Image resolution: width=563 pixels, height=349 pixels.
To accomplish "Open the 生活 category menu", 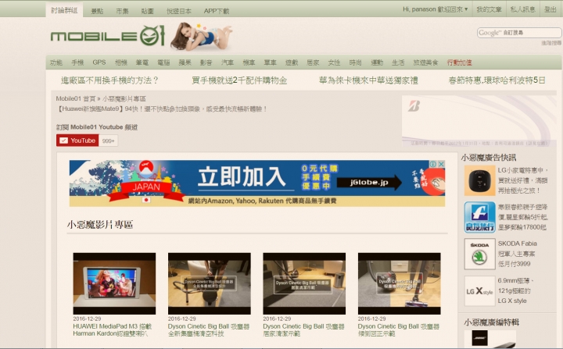I will point(398,62).
